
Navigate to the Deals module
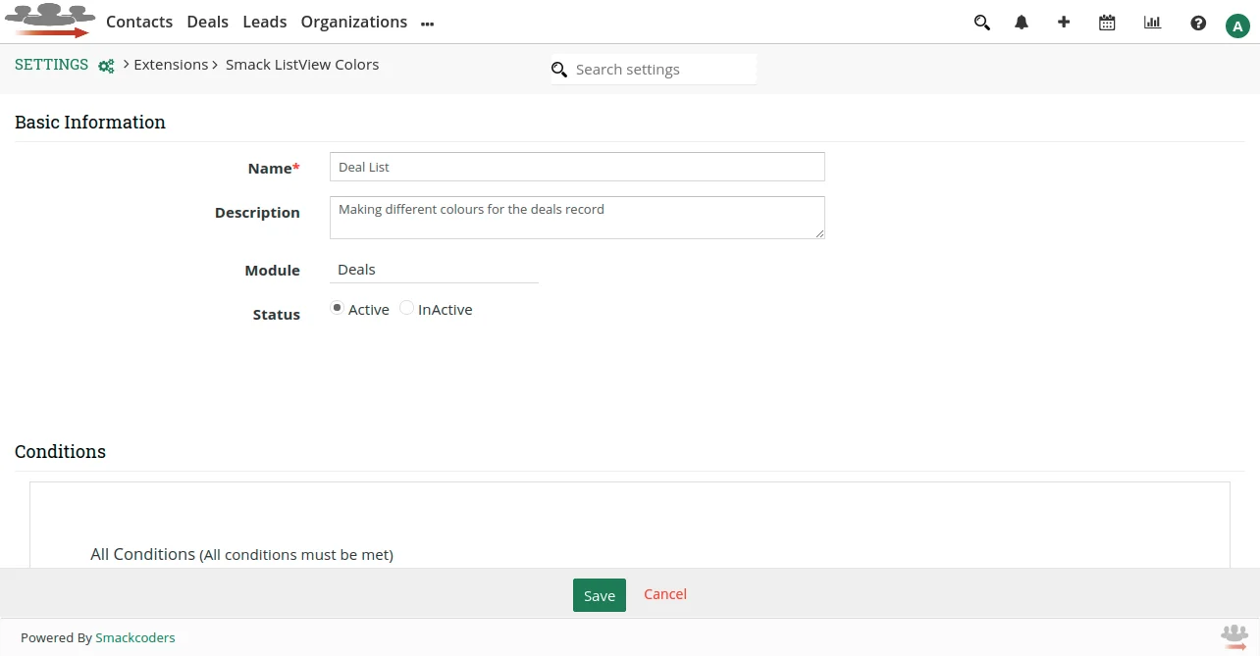(207, 22)
